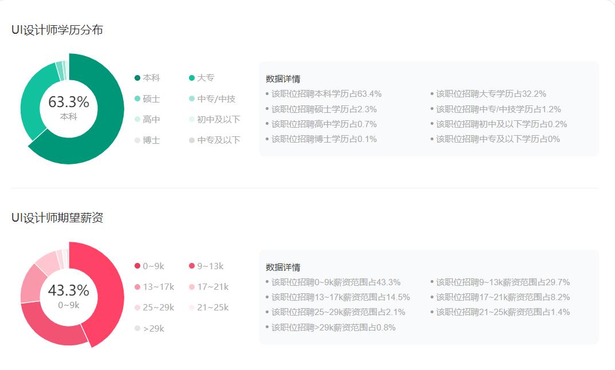
Task: Click the 本科 legend color dot
Action: (x=137, y=77)
